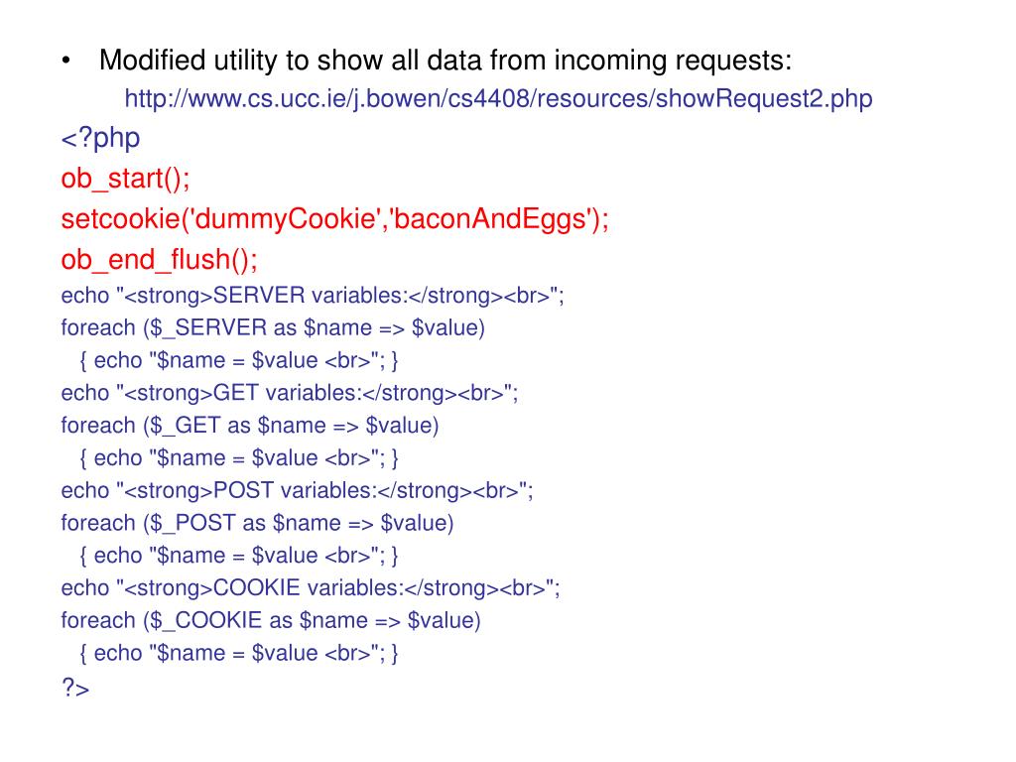Click the opening <?php tag

(100, 138)
